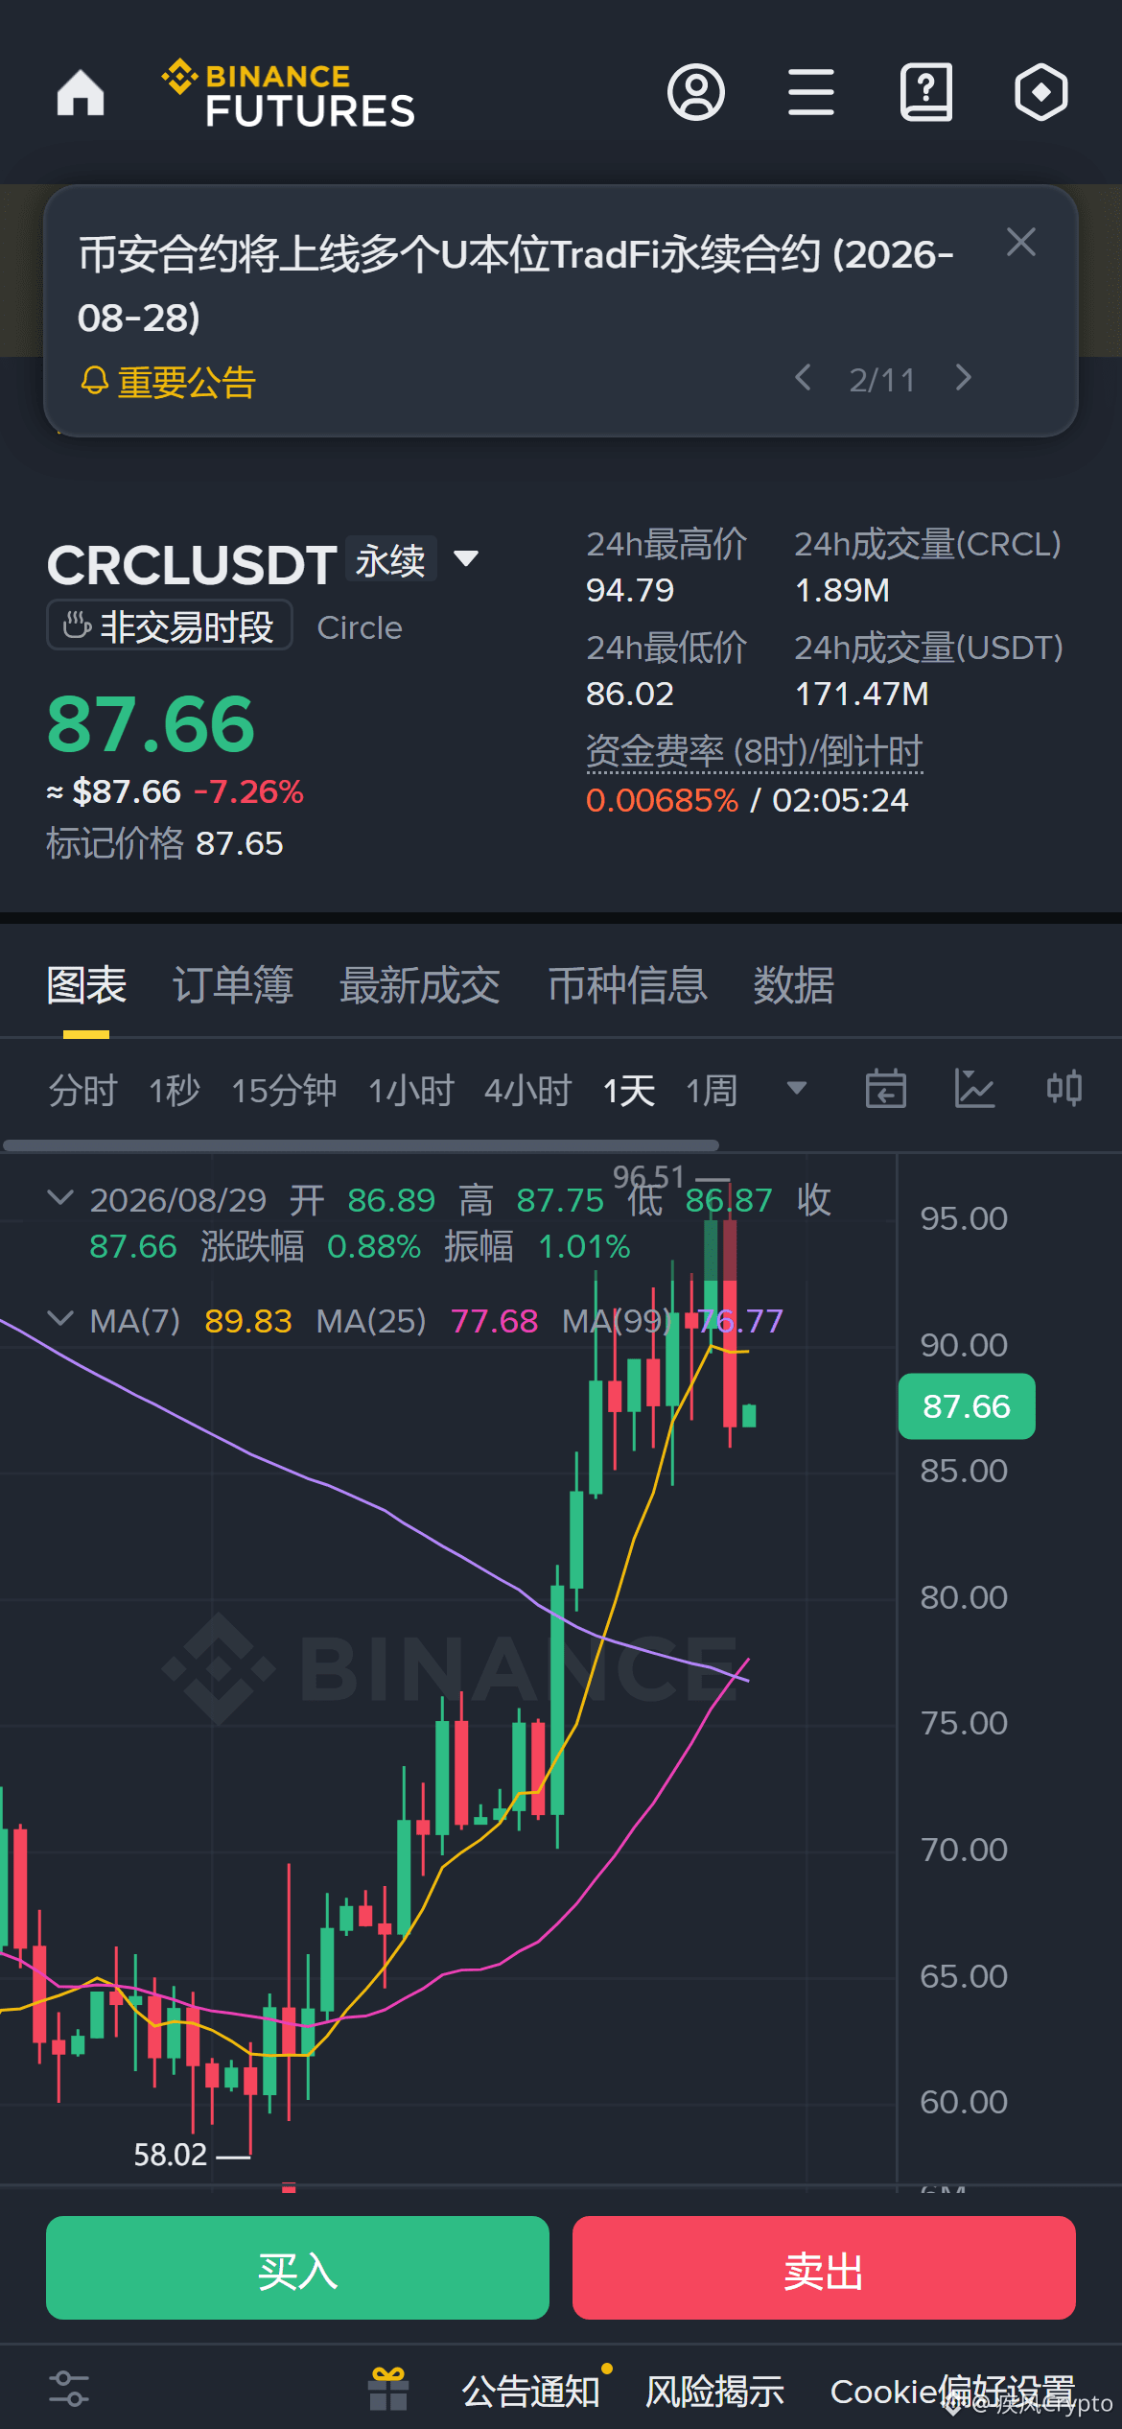Click the MA(7) value 89.83

point(248,1321)
